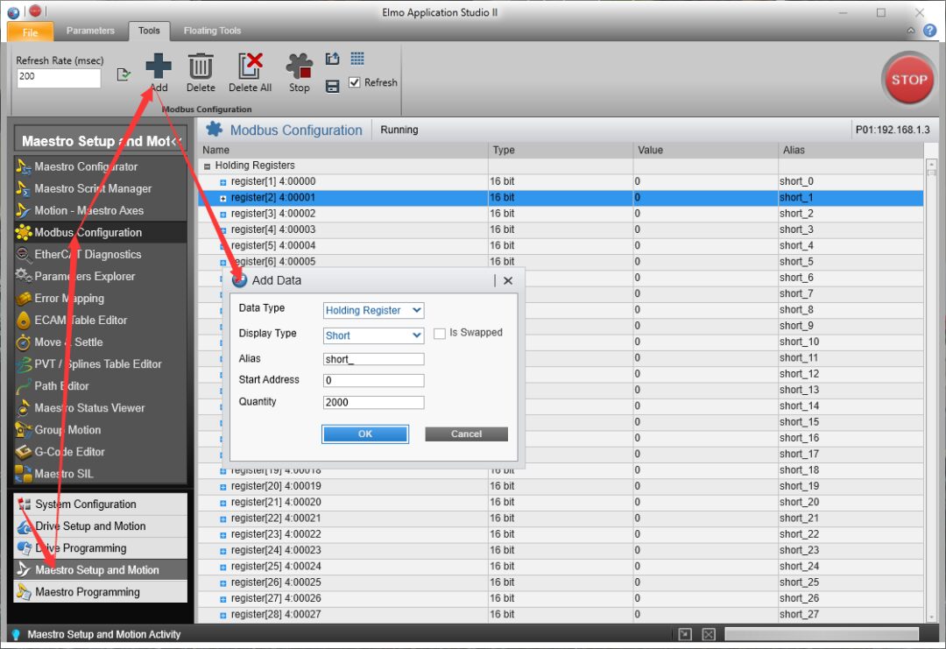This screenshot has width=946, height=649.
Task: Click the vertical scrollbar of the register table
Action: (931, 391)
